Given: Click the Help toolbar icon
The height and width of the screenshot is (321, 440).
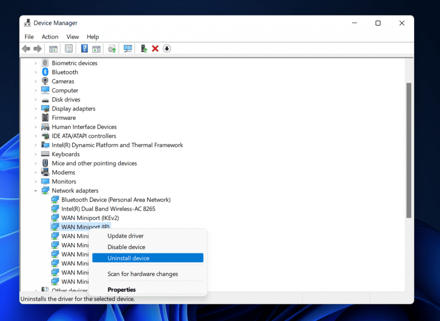Looking at the screenshot, I should 84,48.
